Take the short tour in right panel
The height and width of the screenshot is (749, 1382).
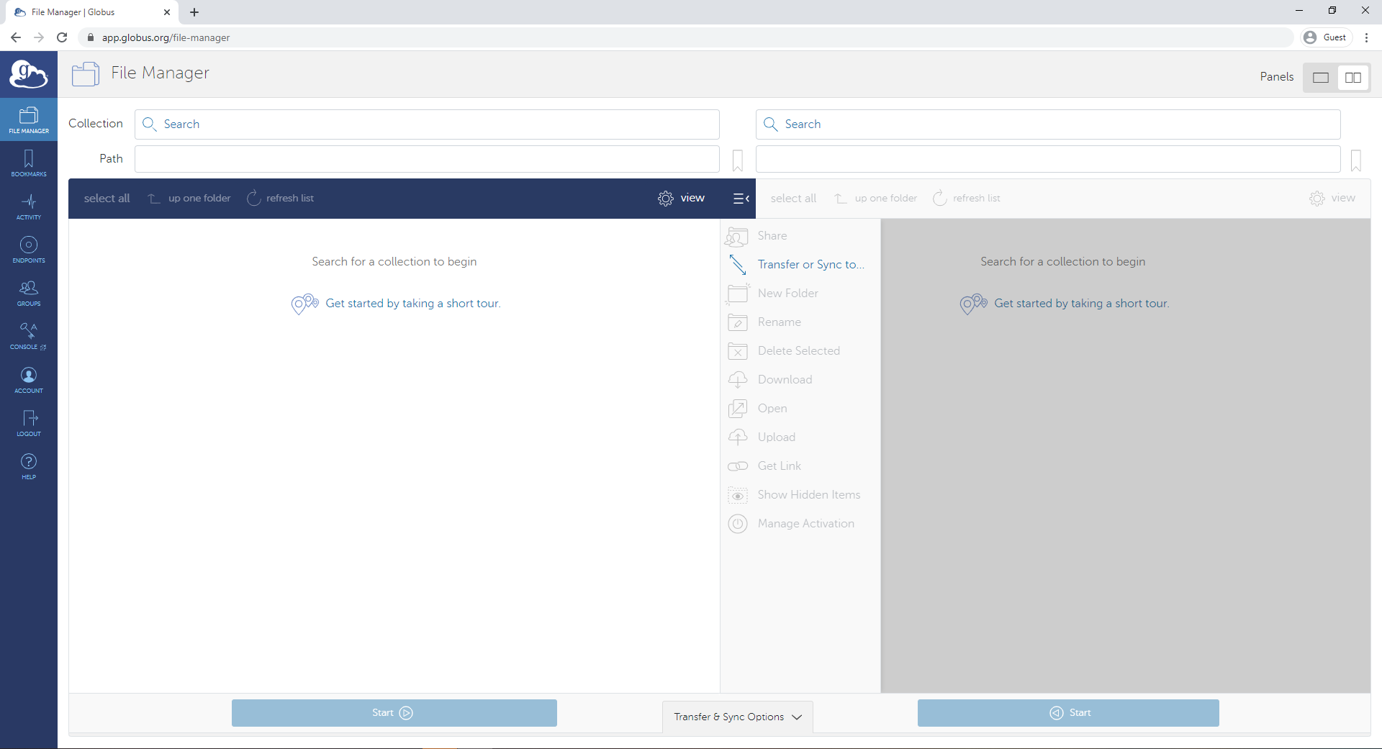pyautogui.click(x=1081, y=304)
